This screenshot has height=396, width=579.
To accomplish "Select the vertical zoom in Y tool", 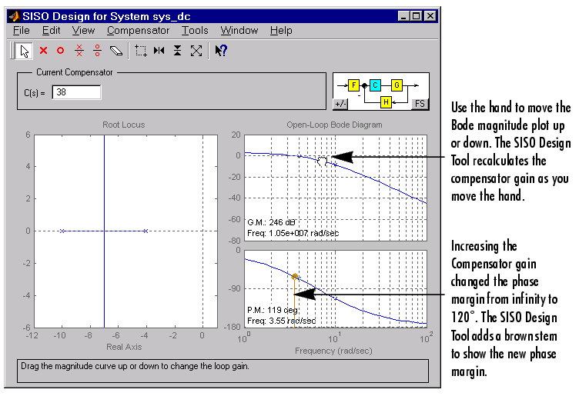I will (x=178, y=51).
